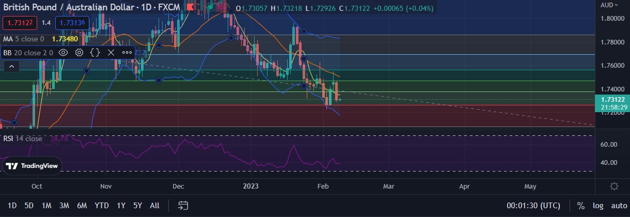The image size is (630, 217).
Task: Click the blue buy price 1.73136 button
Action: point(72,23)
